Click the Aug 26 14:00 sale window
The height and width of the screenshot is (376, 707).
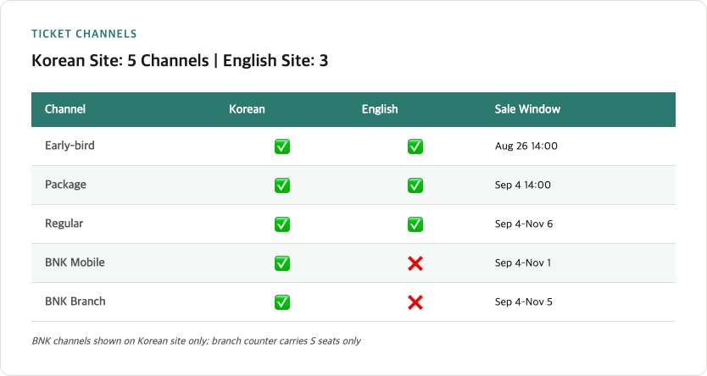[526, 146]
